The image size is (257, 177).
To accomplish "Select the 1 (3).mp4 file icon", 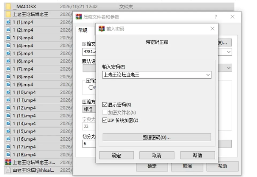I will (8, 38).
